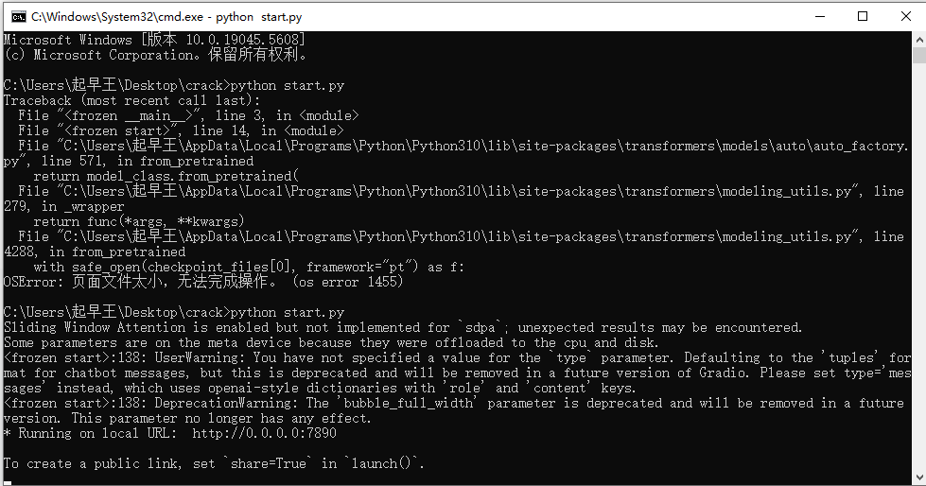Click the 'Sliding Window Attention' warning line
The image size is (926, 486).
[403, 327]
